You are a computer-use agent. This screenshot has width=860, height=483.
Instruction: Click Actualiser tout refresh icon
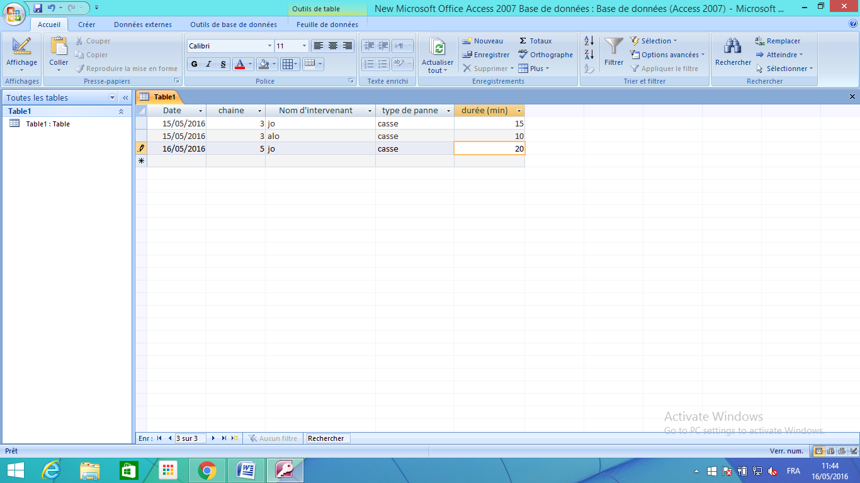(438, 47)
